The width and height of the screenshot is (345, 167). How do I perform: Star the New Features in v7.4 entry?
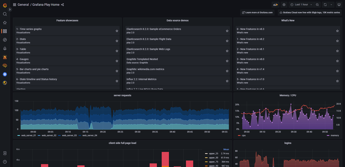point(337,71)
